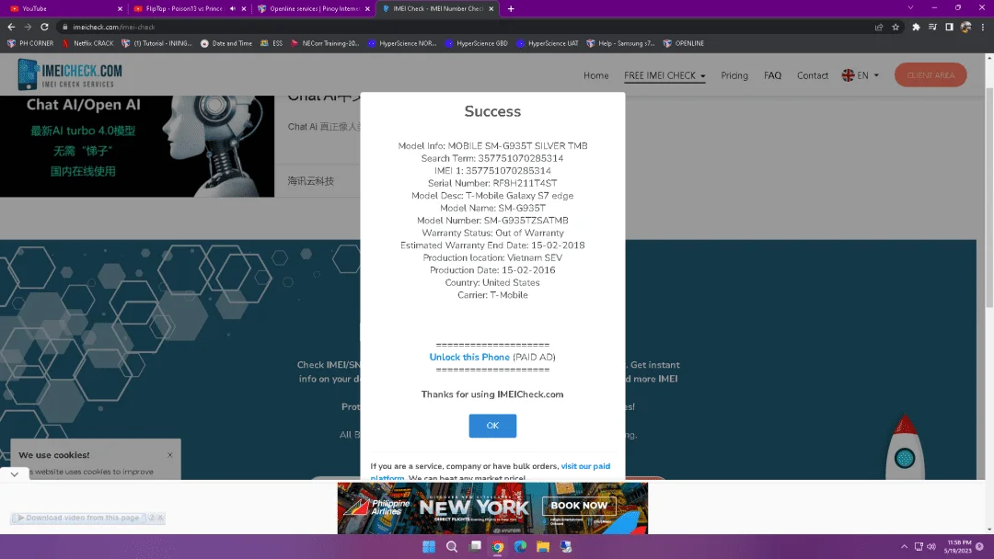The height and width of the screenshot is (559, 994).
Task: Close the Openline services tab
Action: pyautogui.click(x=367, y=9)
